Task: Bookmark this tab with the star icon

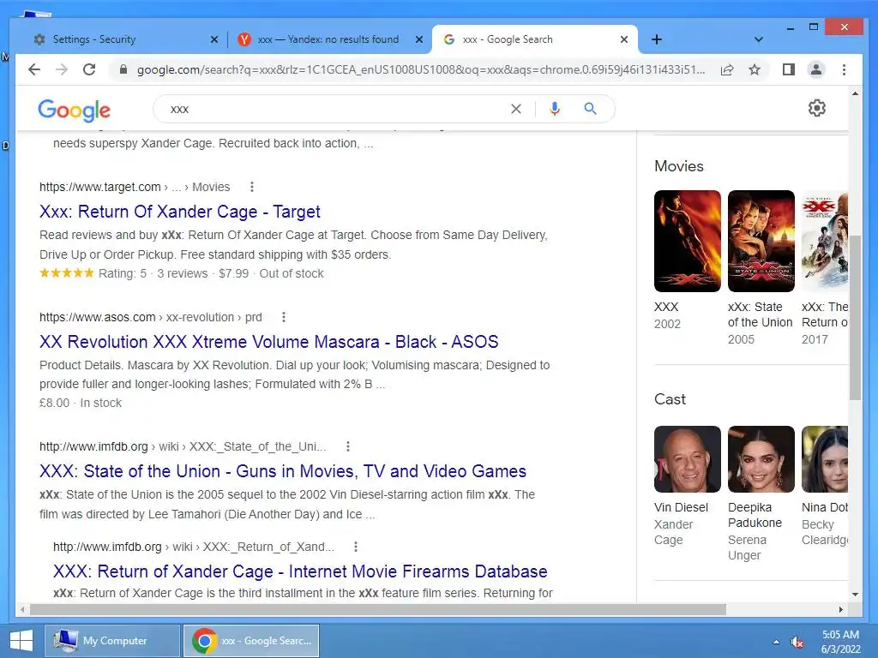Action: pyautogui.click(x=755, y=69)
